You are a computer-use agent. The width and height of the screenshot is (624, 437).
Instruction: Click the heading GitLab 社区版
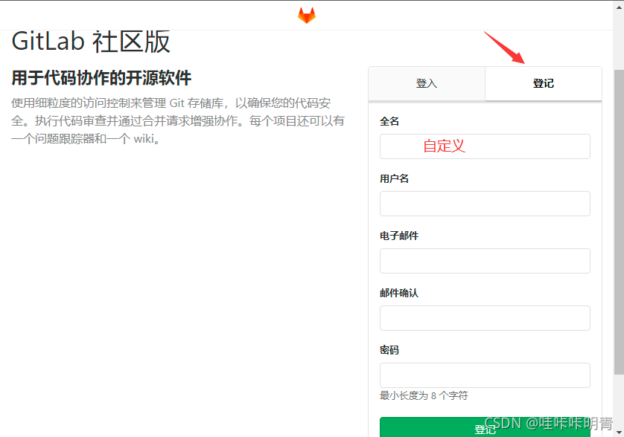pos(91,42)
